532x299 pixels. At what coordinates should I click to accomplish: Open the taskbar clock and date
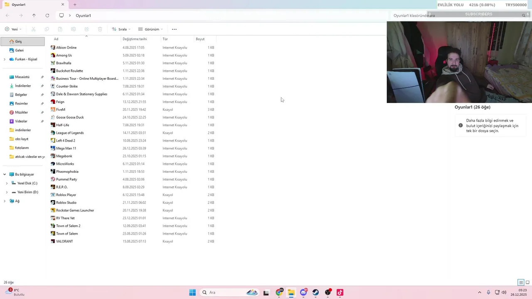(520, 292)
